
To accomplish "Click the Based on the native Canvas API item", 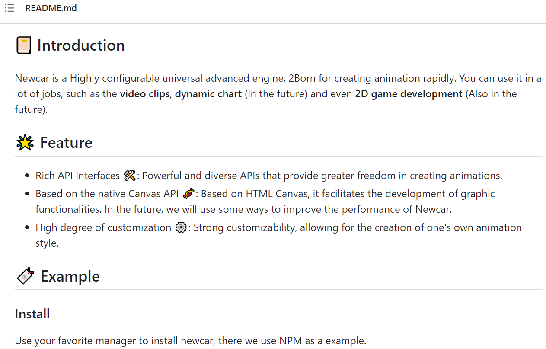I will tap(265, 202).
